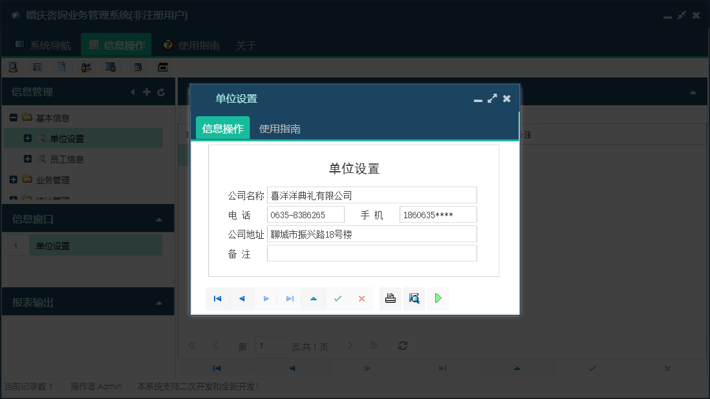Image resolution: width=710 pixels, height=399 pixels.
Task: Select the magnifier search tool in toolbar
Action: click(x=13, y=66)
